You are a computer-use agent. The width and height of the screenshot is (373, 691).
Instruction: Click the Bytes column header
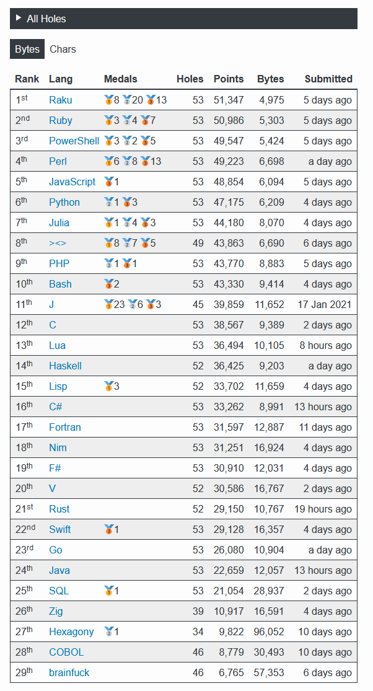tap(271, 79)
